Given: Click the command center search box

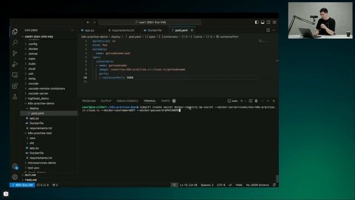Looking at the screenshot, I should (150, 22).
